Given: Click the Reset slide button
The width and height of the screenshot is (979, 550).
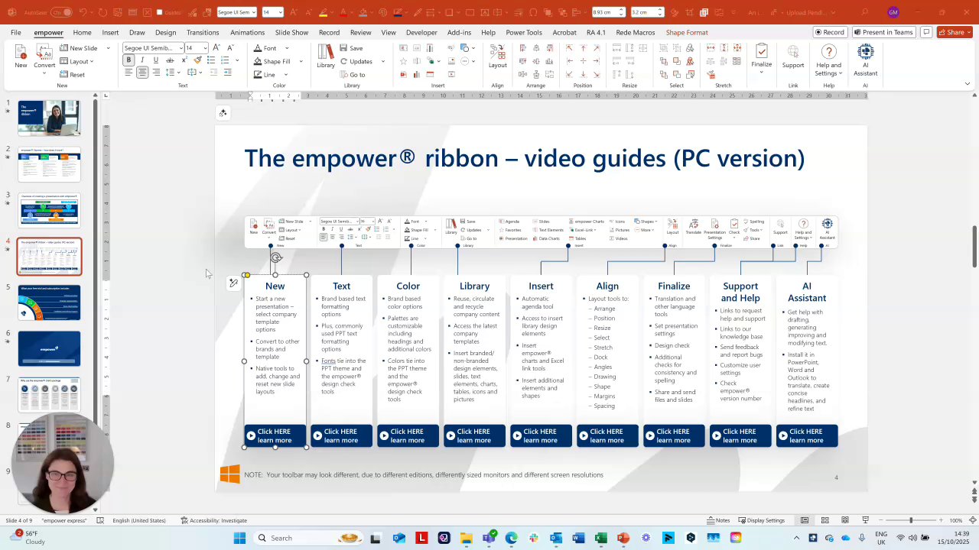Looking at the screenshot, I should coord(72,75).
